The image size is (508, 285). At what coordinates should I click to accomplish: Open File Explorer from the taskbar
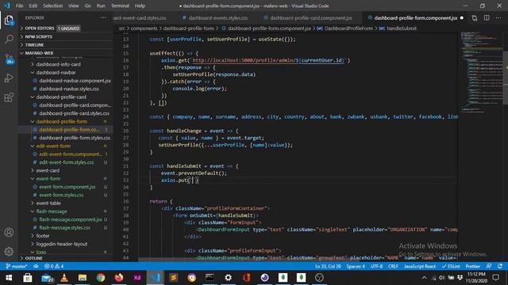click(x=83, y=278)
